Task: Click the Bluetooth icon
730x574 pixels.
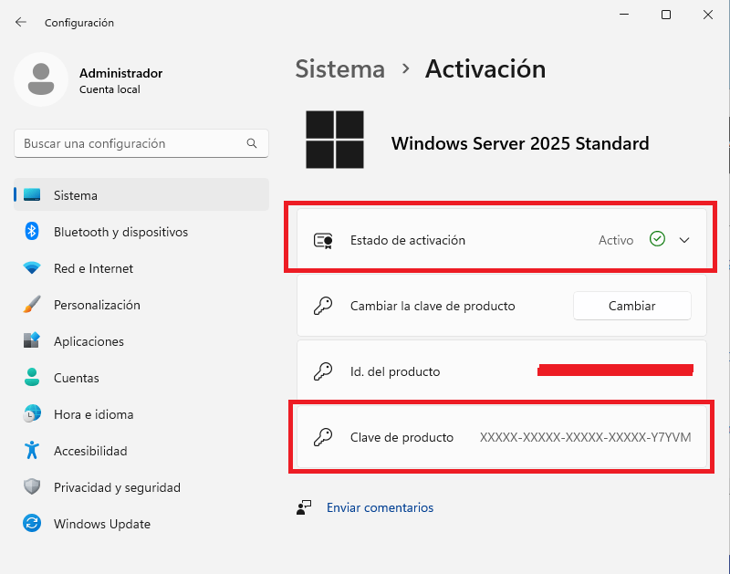Action: pos(32,232)
